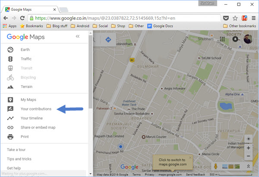259x177 pixels.
Task: Open the account profile picture
Action: pyautogui.click(x=248, y=39)
